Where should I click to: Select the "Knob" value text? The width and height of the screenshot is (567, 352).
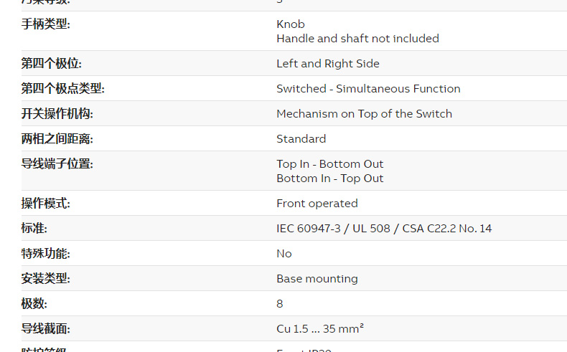[x=291, y=24]
